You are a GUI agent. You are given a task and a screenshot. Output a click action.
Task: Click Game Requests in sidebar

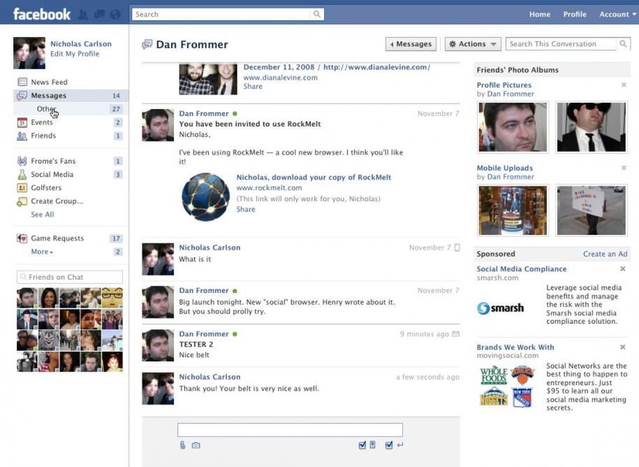pos(71,238)
